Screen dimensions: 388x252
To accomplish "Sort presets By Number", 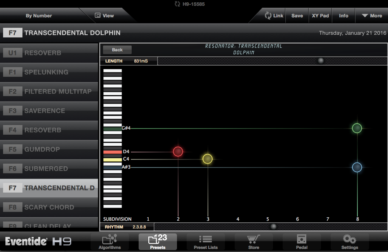I will pyautogui.click(x=39, y=16).
